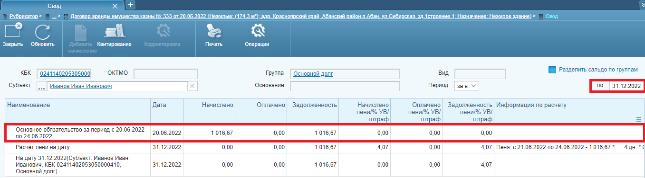The height and width of the screenshot is (178, 645).
Task: Clear the Субъект field with the X icon
Action: pos(192,86)
